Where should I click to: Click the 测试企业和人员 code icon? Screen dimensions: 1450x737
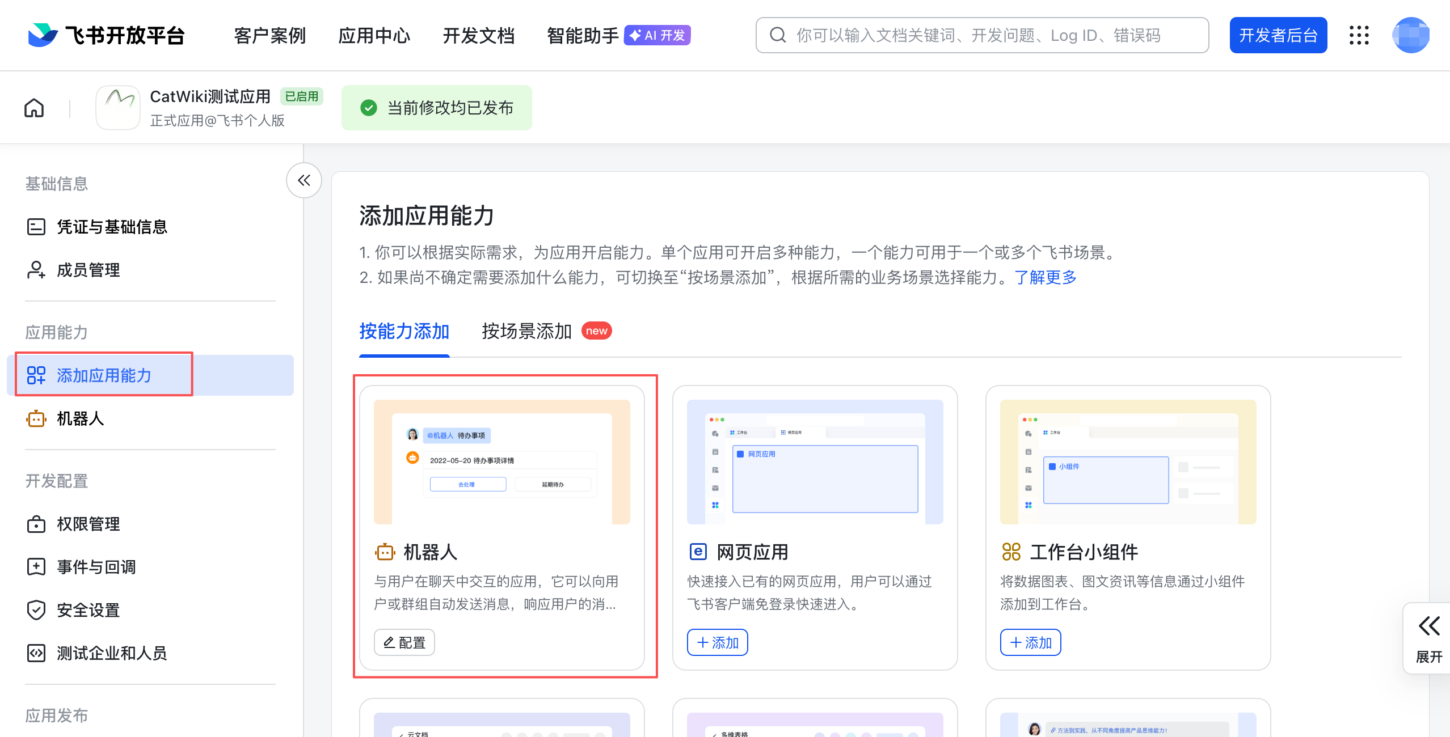pyautogui.click(x=36, y=653)
